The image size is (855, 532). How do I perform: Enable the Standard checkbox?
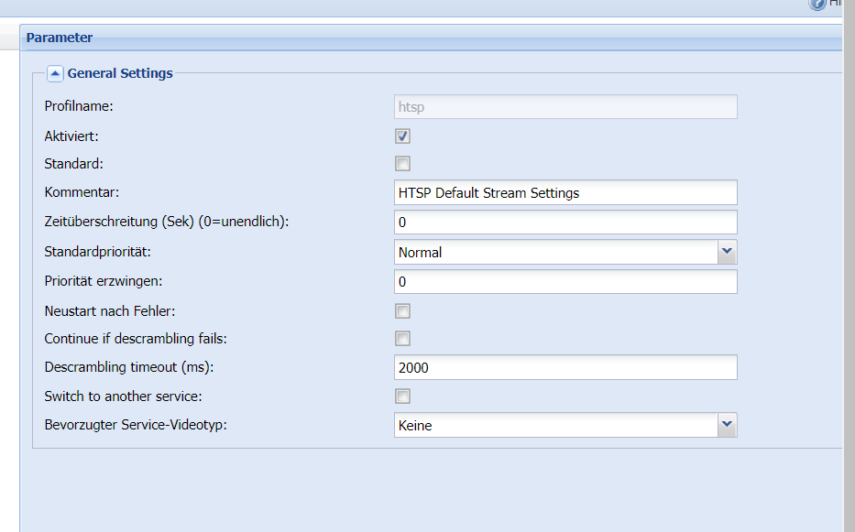[402, 164]
